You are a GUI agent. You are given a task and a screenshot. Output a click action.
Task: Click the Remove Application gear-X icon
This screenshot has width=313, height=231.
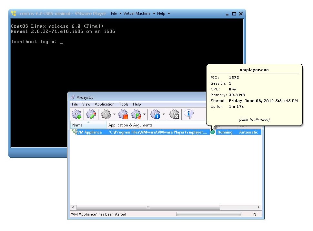pos(174,114)
